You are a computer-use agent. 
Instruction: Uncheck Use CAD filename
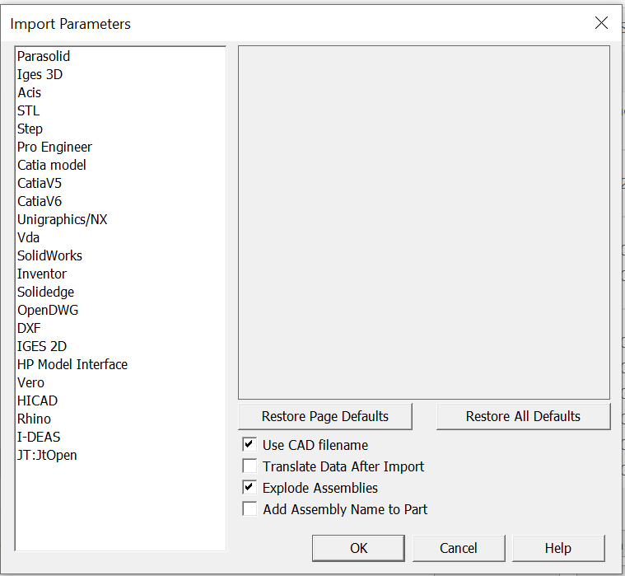(x=250, y=444)
